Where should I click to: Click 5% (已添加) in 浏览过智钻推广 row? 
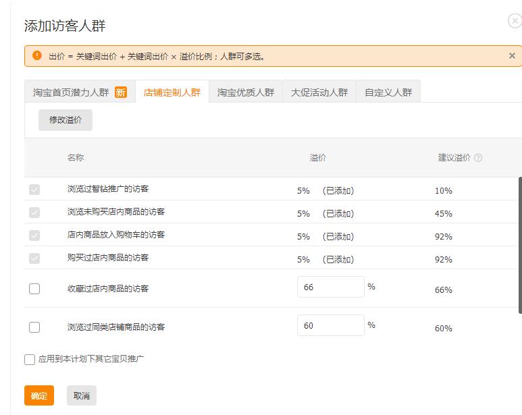[325, 191]
